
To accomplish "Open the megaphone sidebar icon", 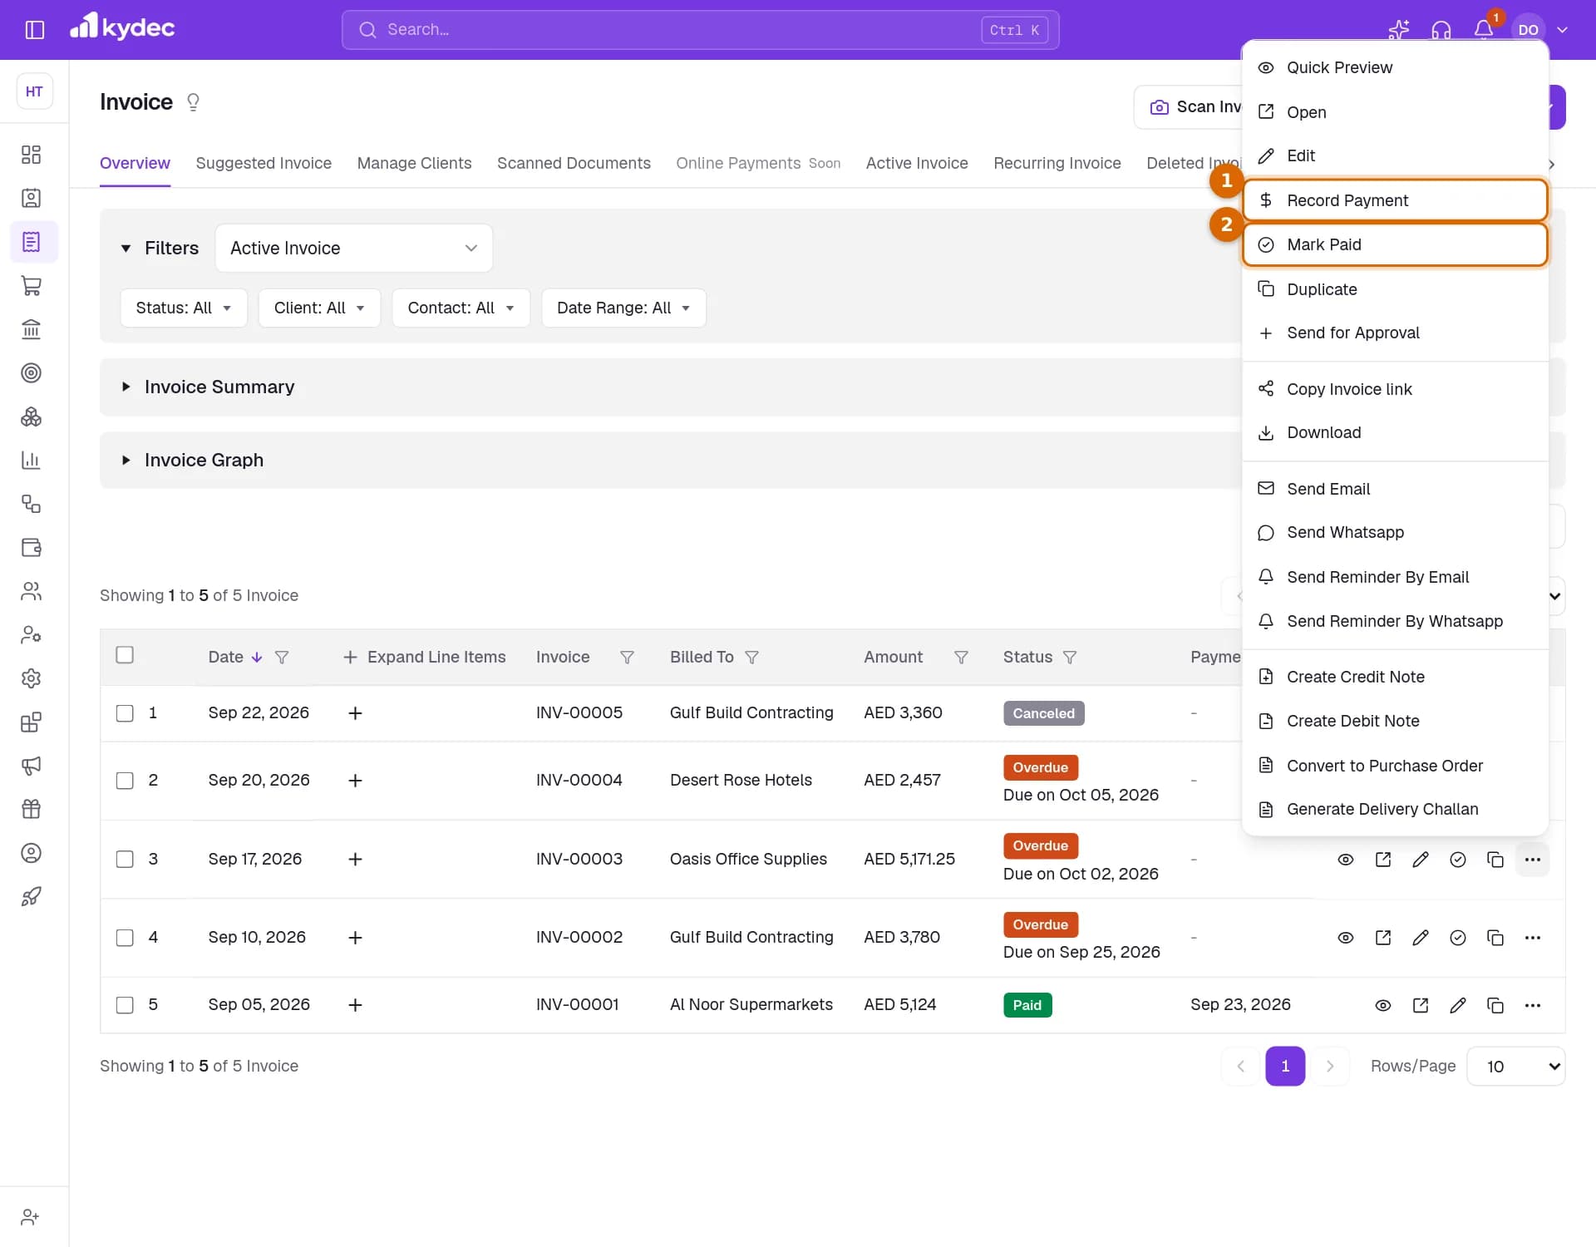I will 31,766.
